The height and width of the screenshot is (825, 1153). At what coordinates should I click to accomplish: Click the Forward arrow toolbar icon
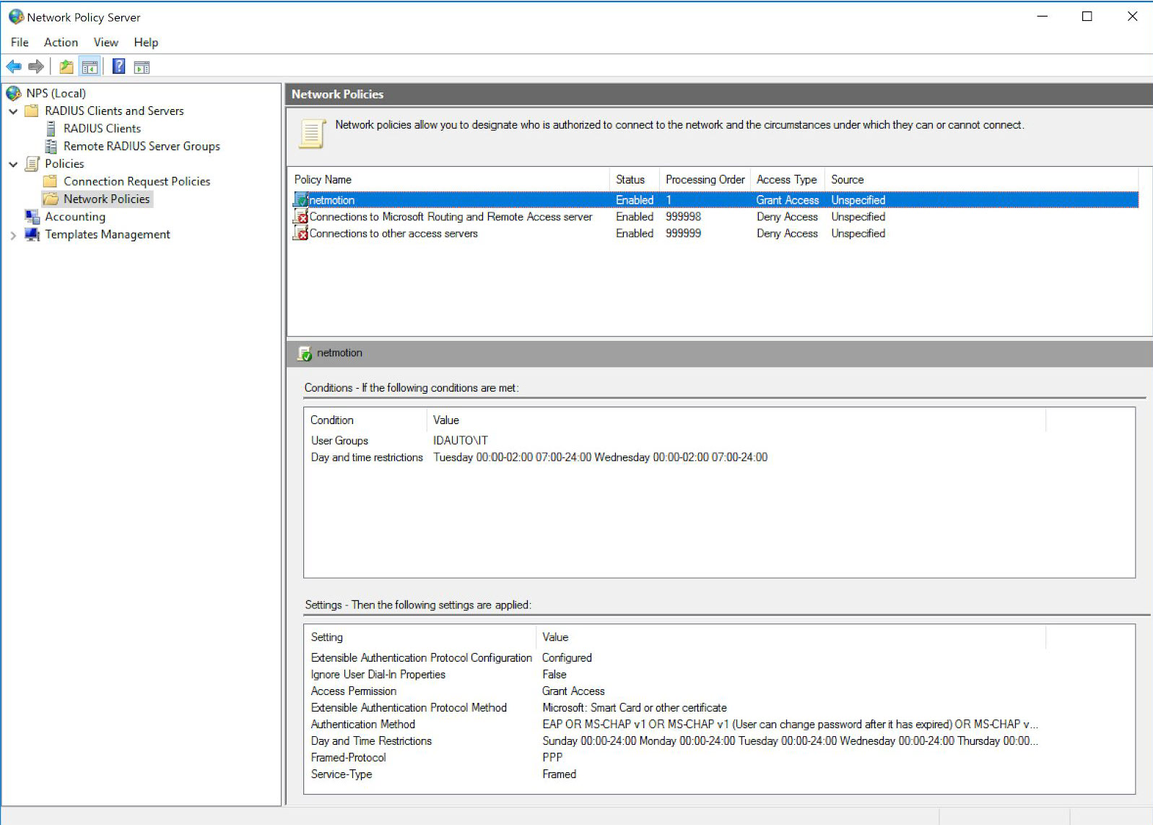36,67
